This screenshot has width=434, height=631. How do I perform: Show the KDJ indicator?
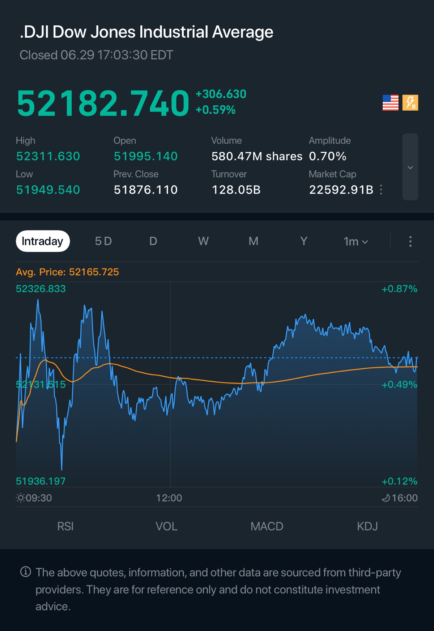[367, 526]
